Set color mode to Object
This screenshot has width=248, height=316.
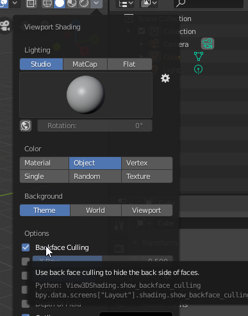95,163
